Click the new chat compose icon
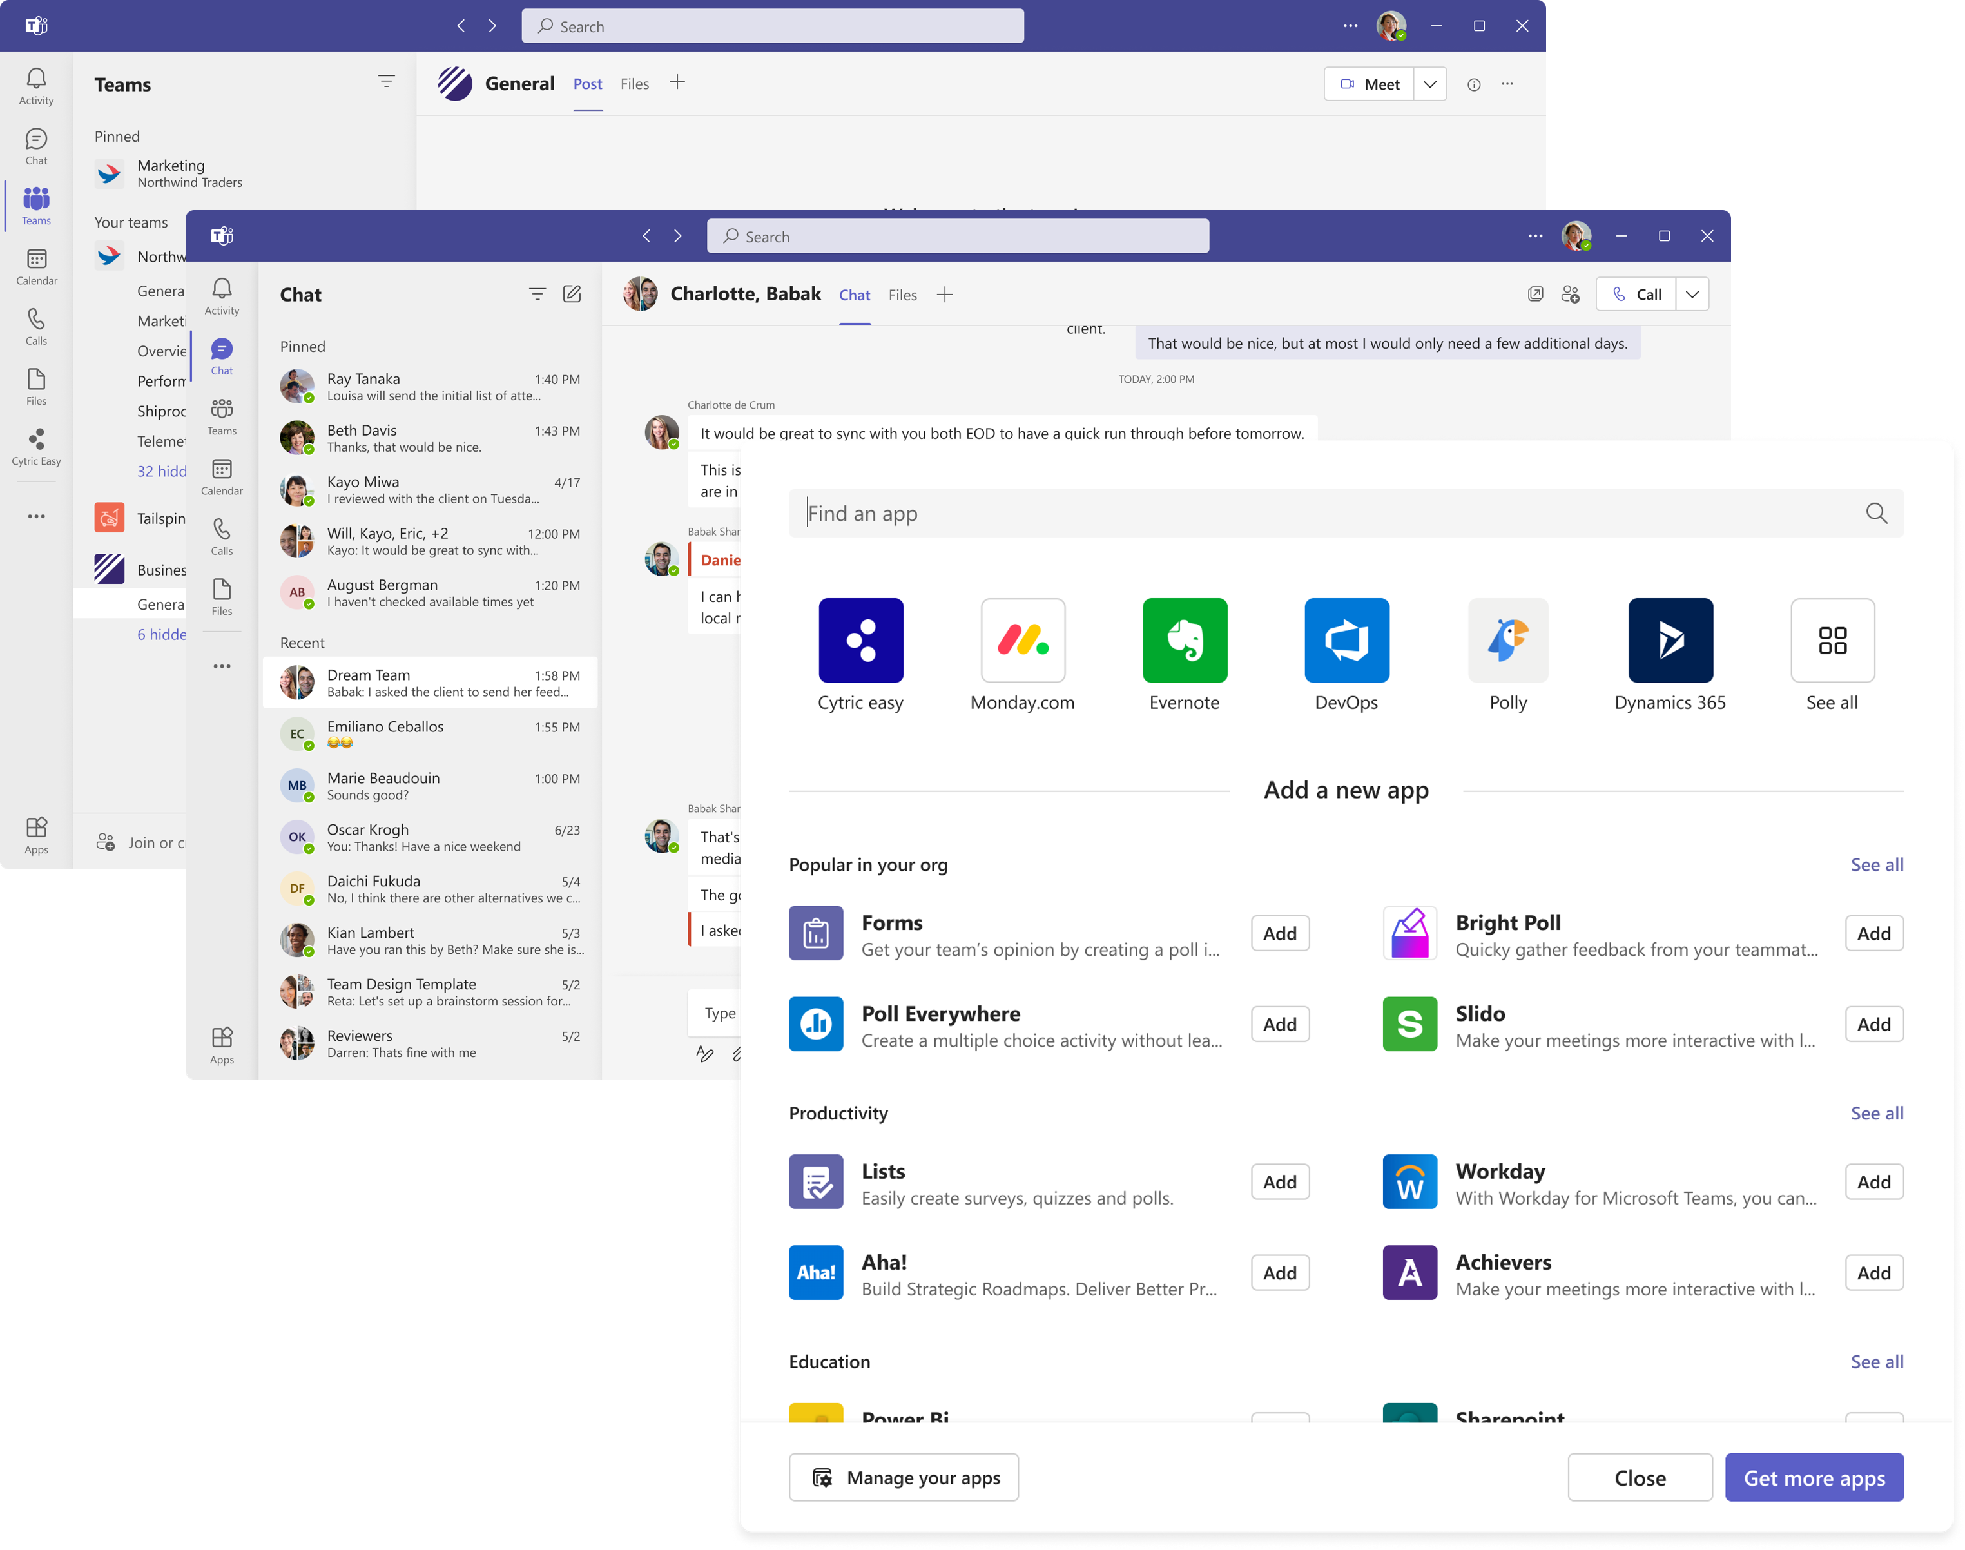The image size is (1965, 1550). pos(572,294)
